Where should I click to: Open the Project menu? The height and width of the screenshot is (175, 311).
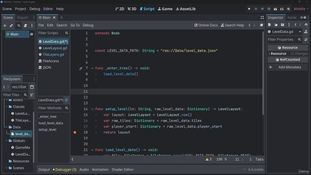pos(20,9)
